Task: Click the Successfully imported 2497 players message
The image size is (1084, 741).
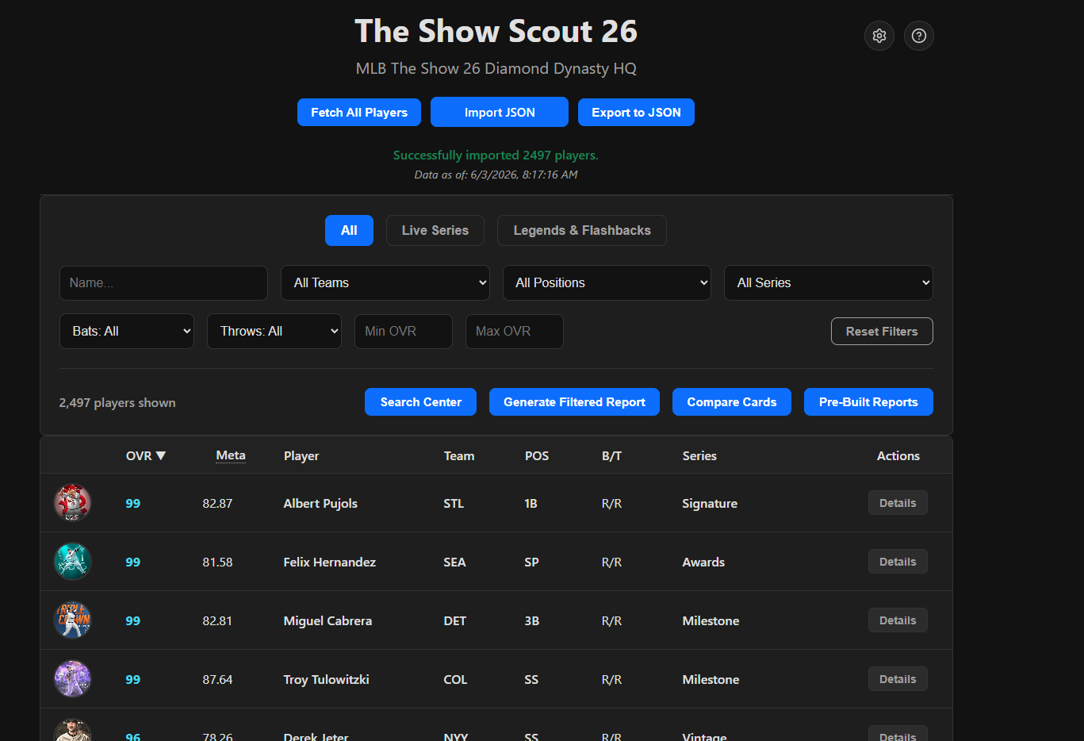Action: [x=496, y=155]
